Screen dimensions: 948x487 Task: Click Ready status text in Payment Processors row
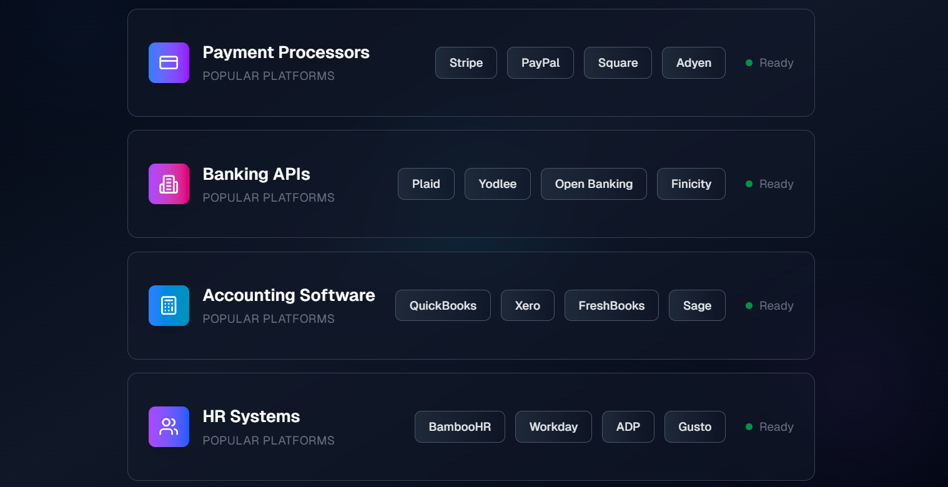(x=776, y=62)
